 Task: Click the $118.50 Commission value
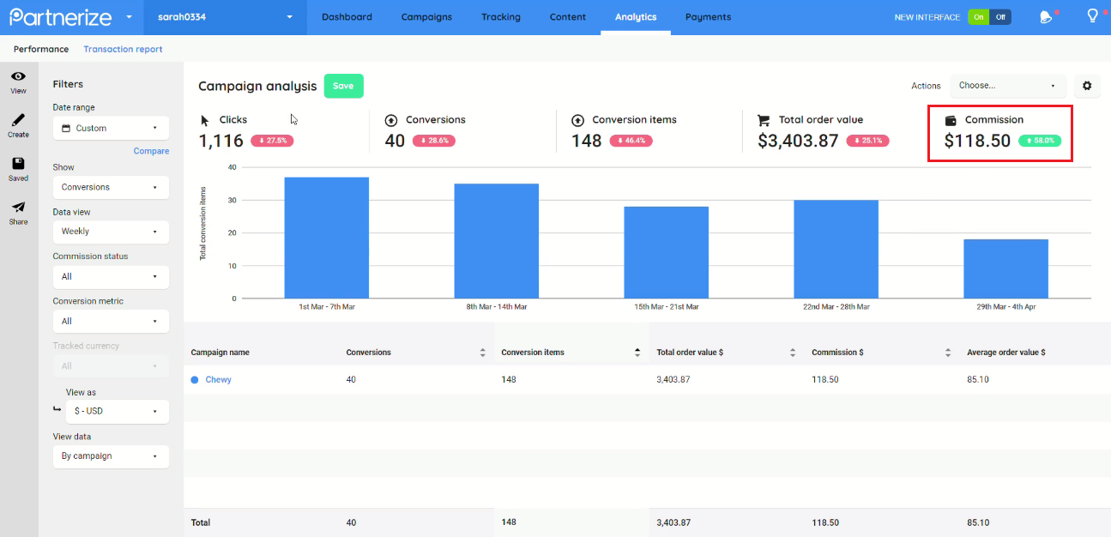[977, 142]
